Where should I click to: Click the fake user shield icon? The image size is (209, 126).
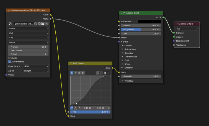[36, 24]
